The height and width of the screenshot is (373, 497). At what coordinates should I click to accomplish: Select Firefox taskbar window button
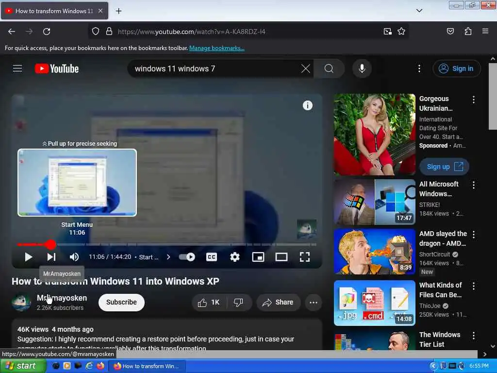(x=147, y=366)
